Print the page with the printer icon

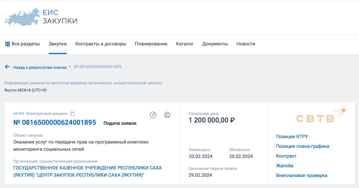pos(167,115)
